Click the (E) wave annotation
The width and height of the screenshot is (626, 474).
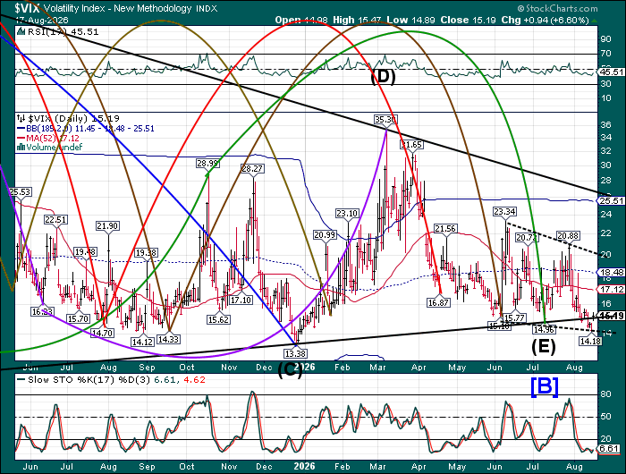(x=544, y=346)
